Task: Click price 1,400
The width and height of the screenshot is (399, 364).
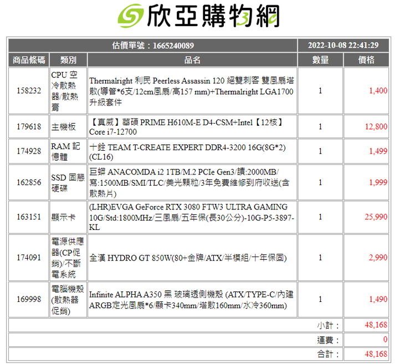Action: [378, 90]
